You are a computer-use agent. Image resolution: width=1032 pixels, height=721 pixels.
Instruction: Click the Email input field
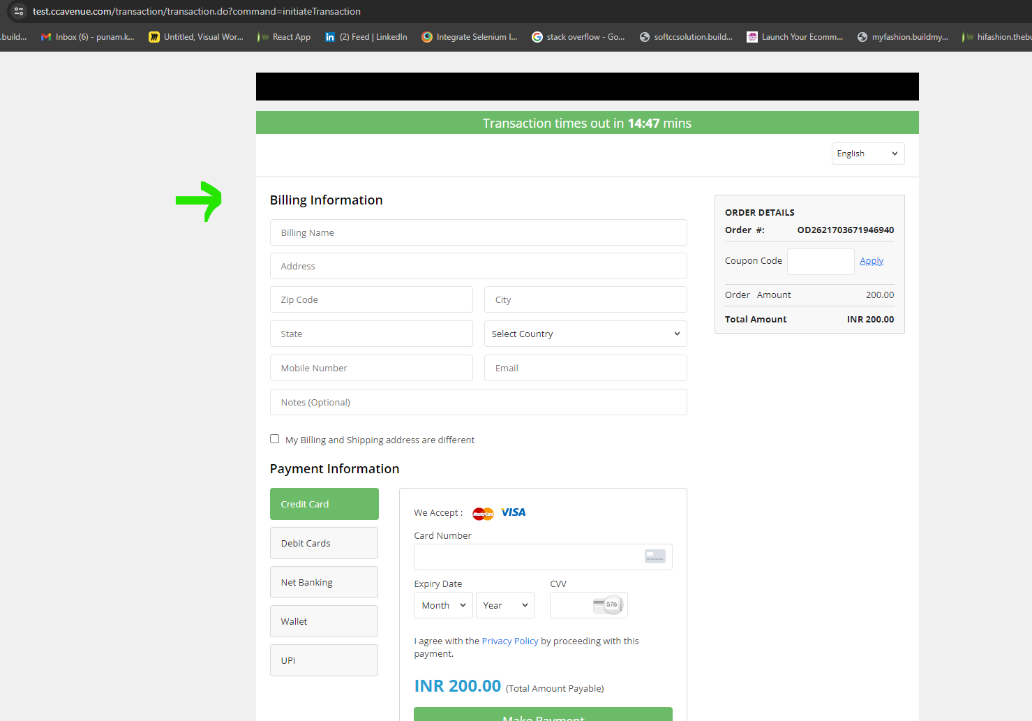pyautogui.click(x=585, y=368)
